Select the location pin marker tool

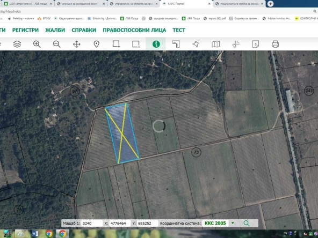click(97, 44)
